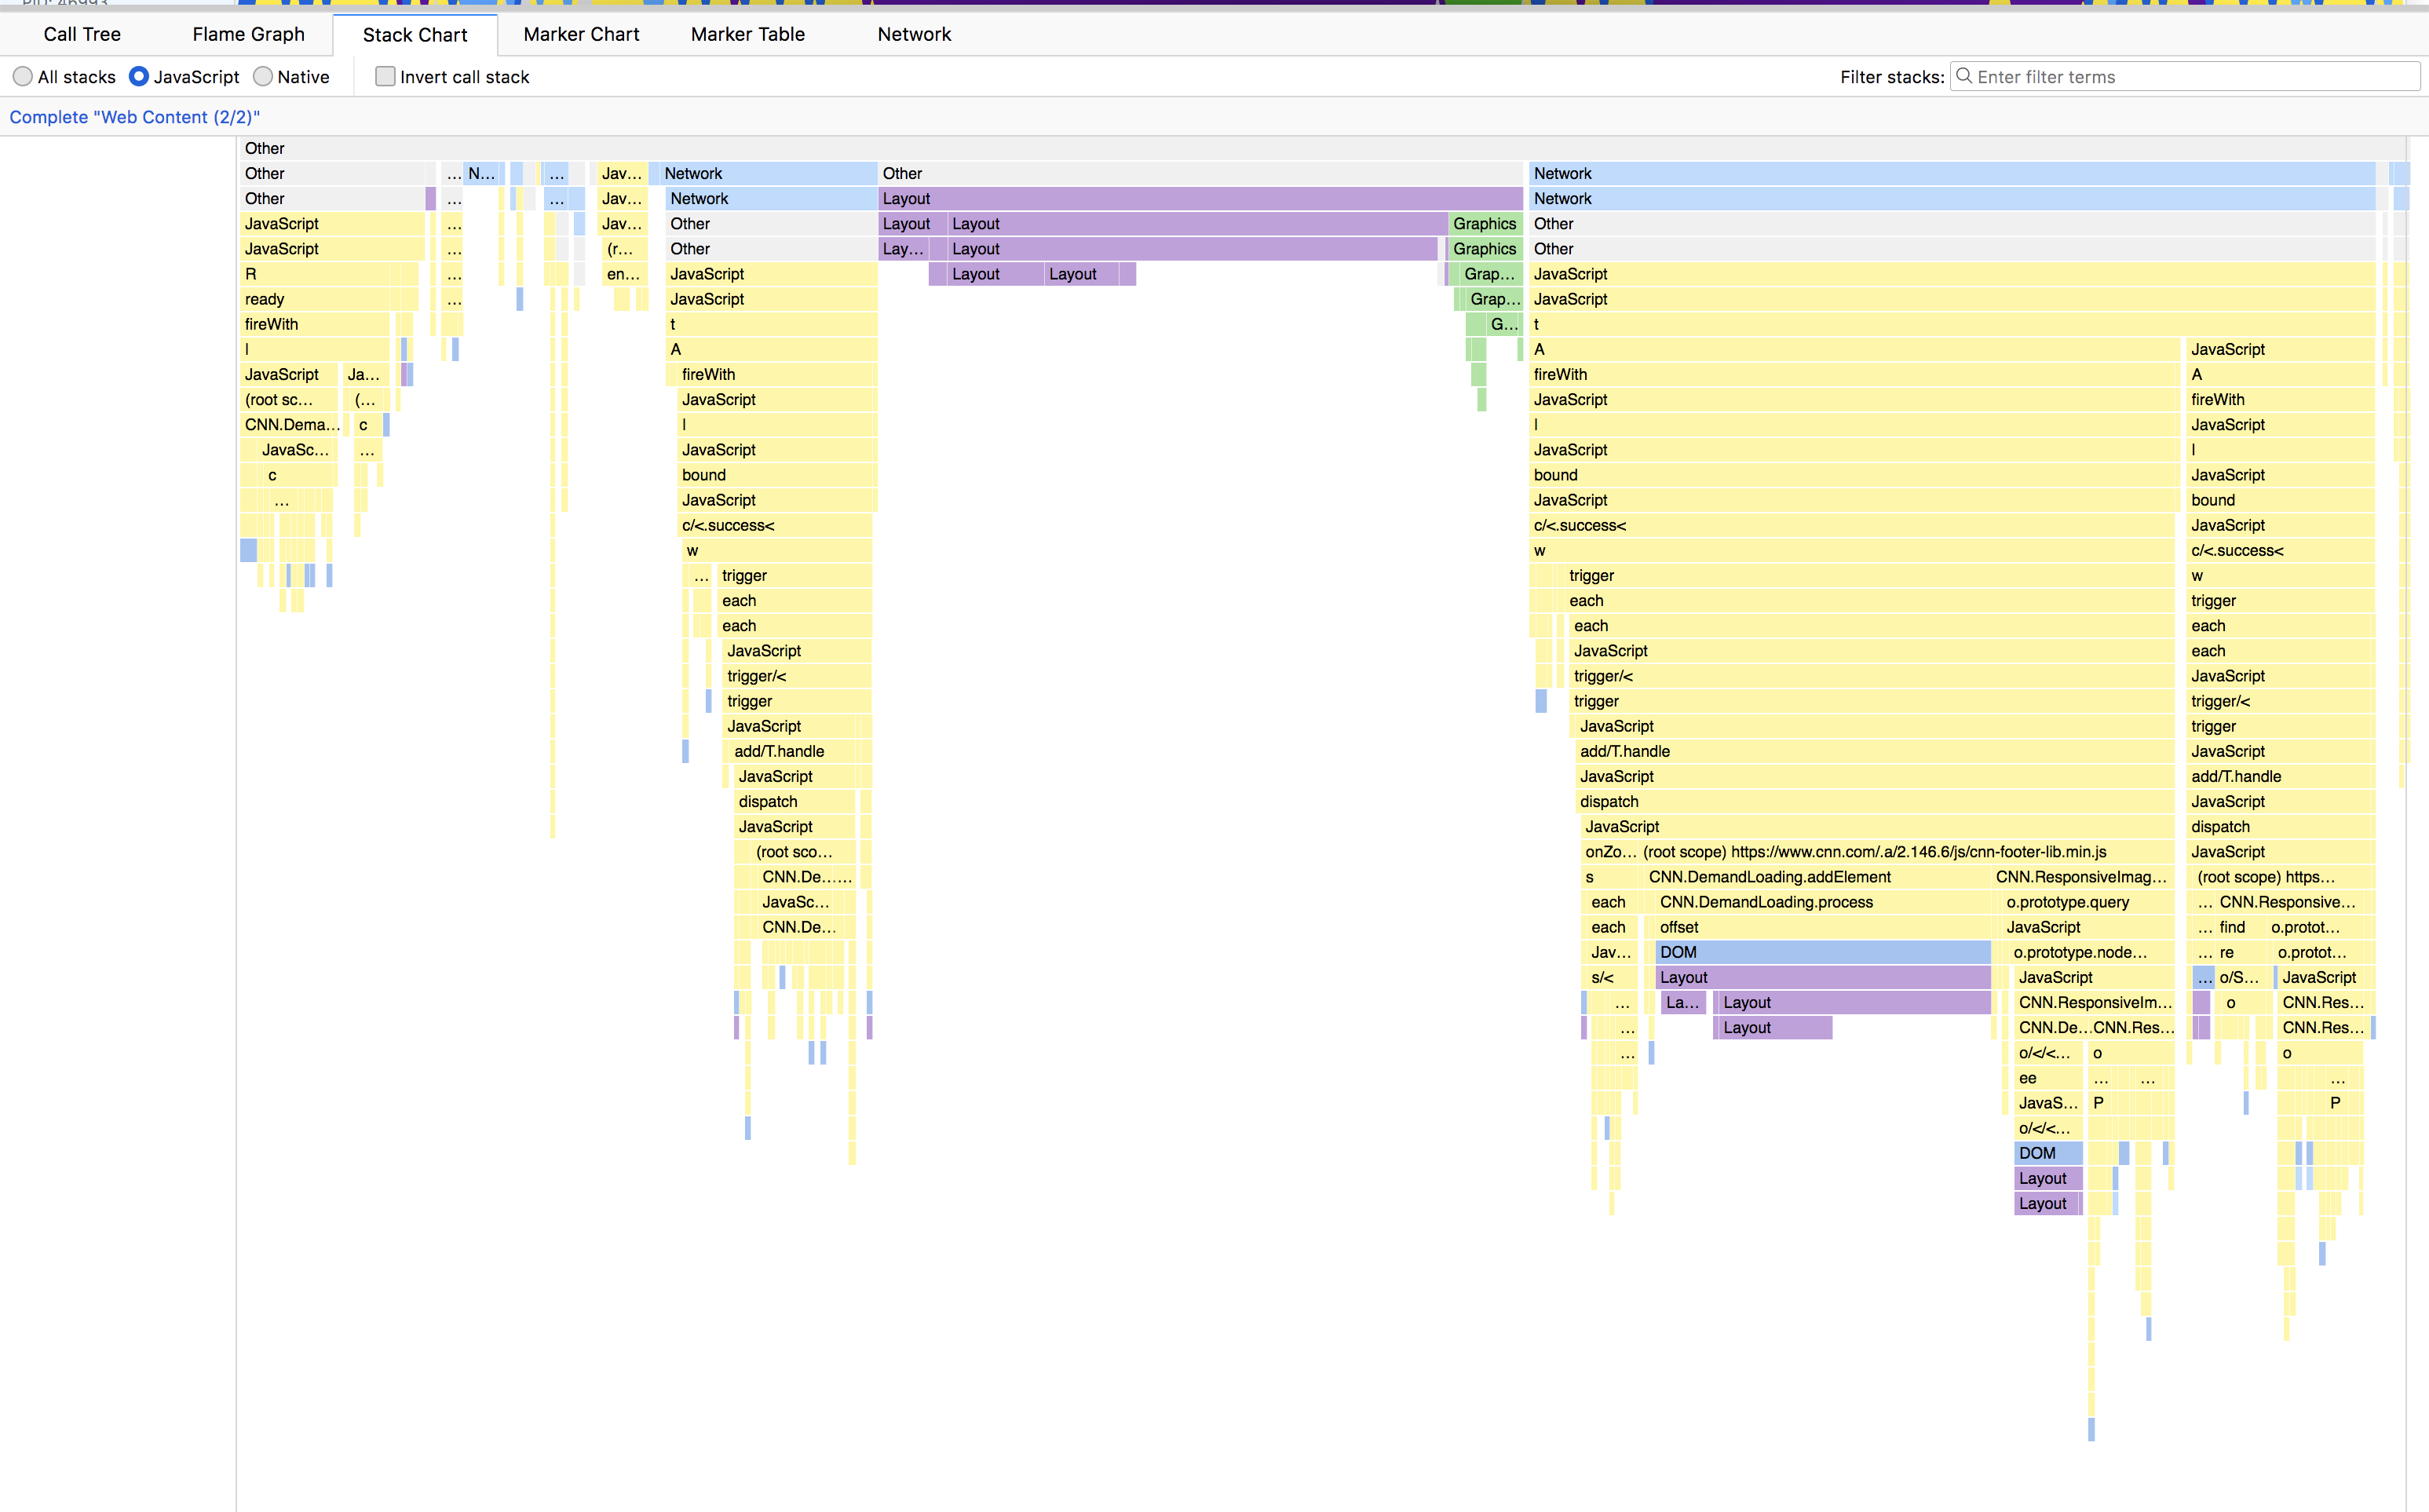
Task: Select the wide Network bar at top right
Action: tap(1952, 173)
